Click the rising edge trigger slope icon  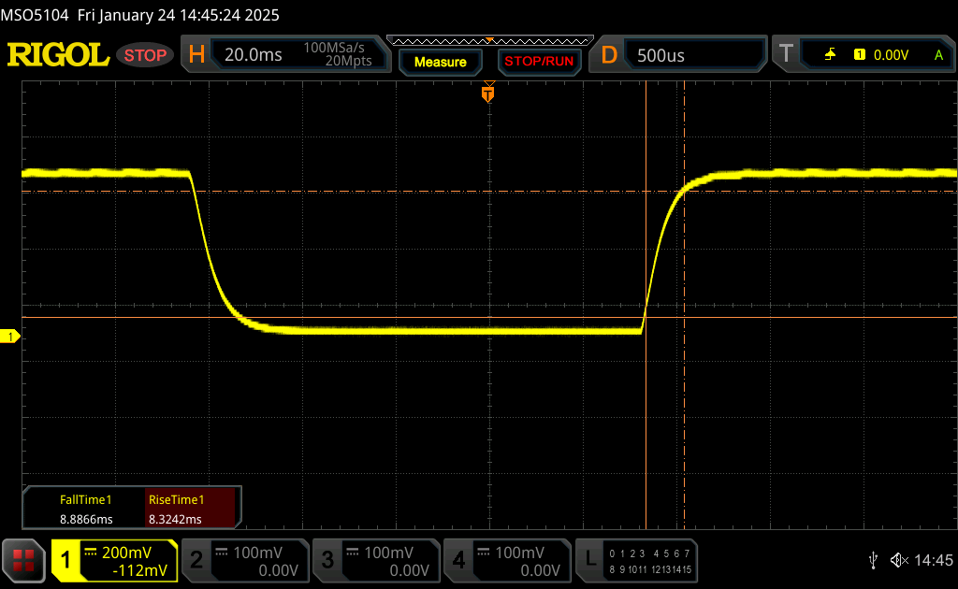[x=830, y=55]
